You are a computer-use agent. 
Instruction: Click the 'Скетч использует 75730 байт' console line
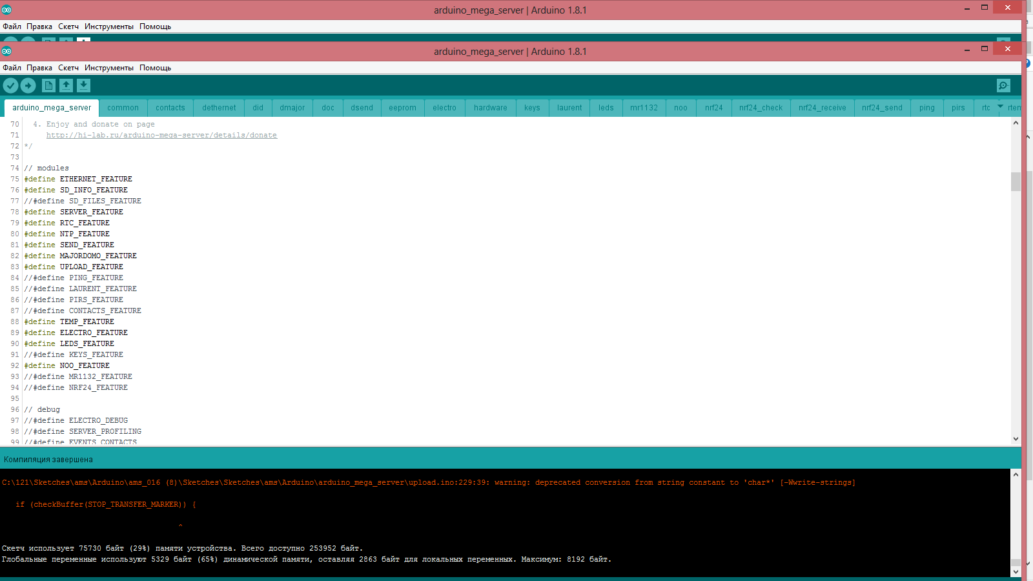(x=183, y=548)
